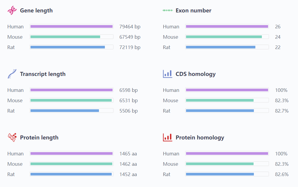Click the Rat exon number bar
298x187 pixels.
point(220,47)
